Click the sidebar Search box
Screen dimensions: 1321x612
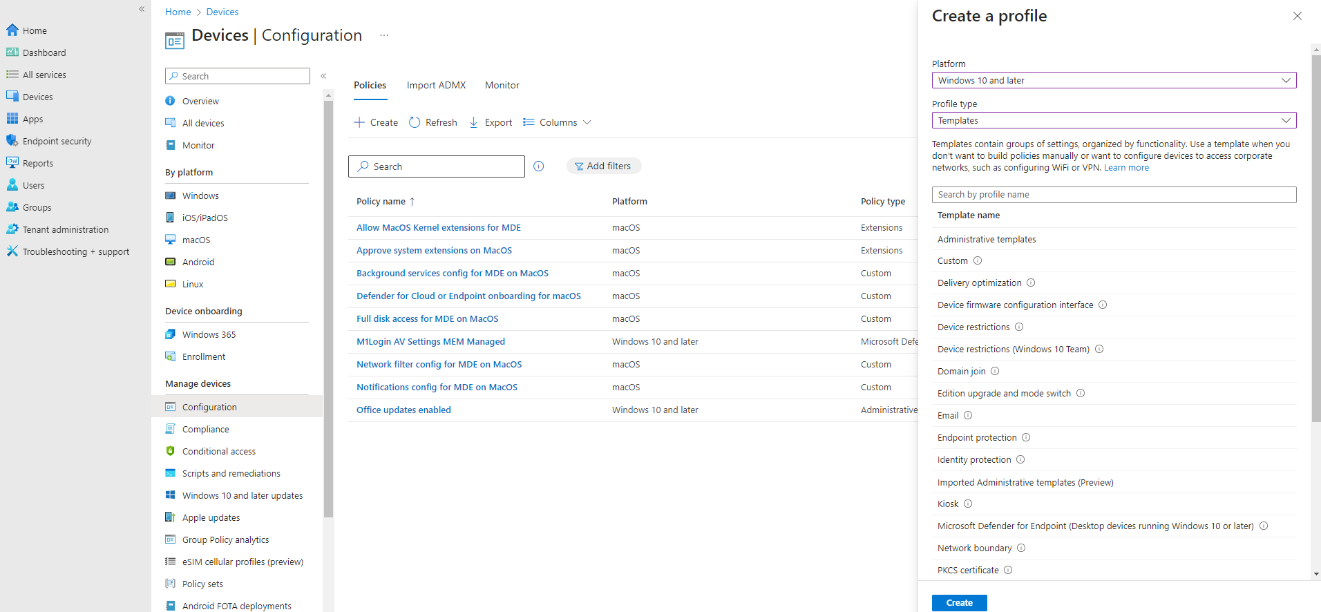point(237,76)
